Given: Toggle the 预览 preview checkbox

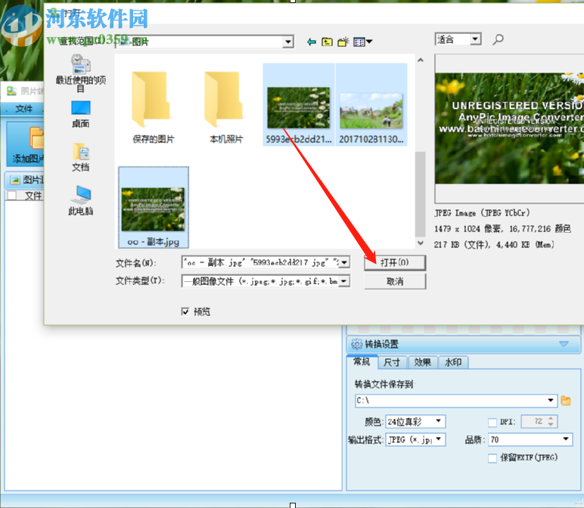Looking at the screenshot, I should [x=185, y=311].
